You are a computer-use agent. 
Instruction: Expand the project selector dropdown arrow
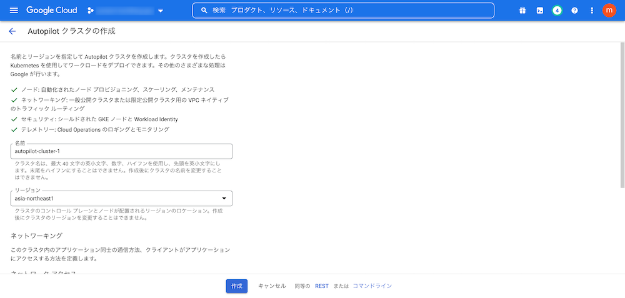161,11
